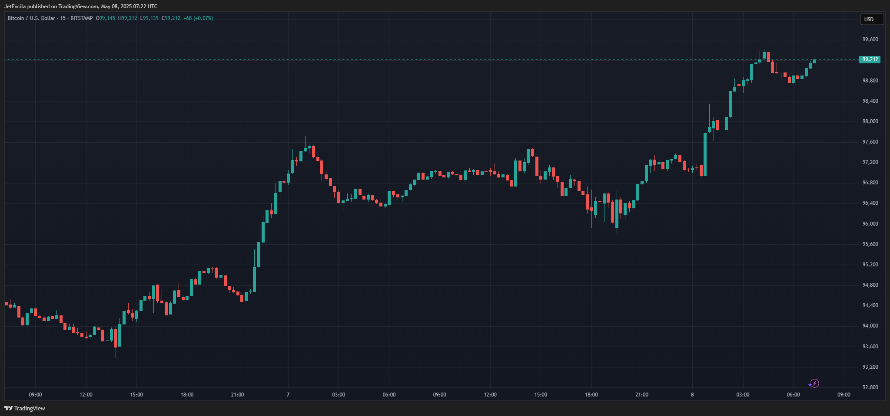
Task: Click the 94,000 price axis label
Action: (870, 326)
